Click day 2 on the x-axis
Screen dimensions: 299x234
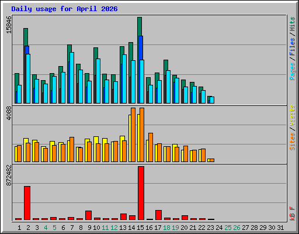(x=28, y=228)
